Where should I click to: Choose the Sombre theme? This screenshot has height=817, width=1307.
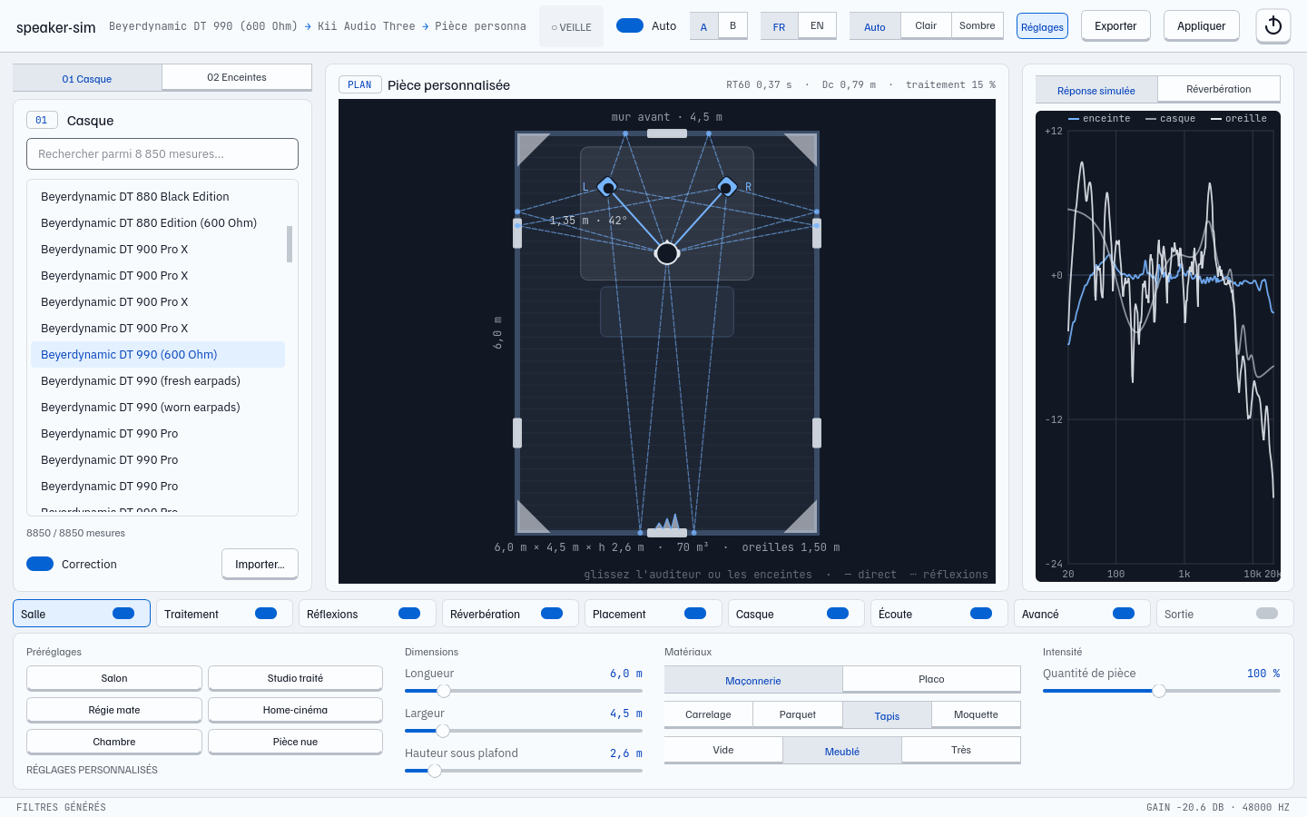[978, 25]
